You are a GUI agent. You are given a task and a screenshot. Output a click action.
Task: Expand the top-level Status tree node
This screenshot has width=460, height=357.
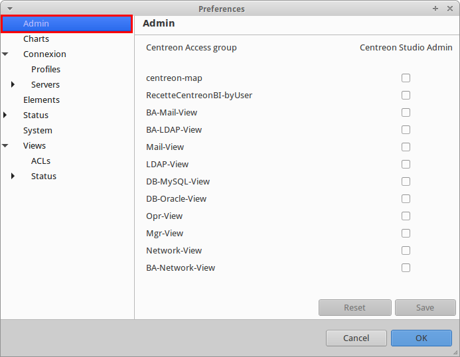[x=6, y=115]
